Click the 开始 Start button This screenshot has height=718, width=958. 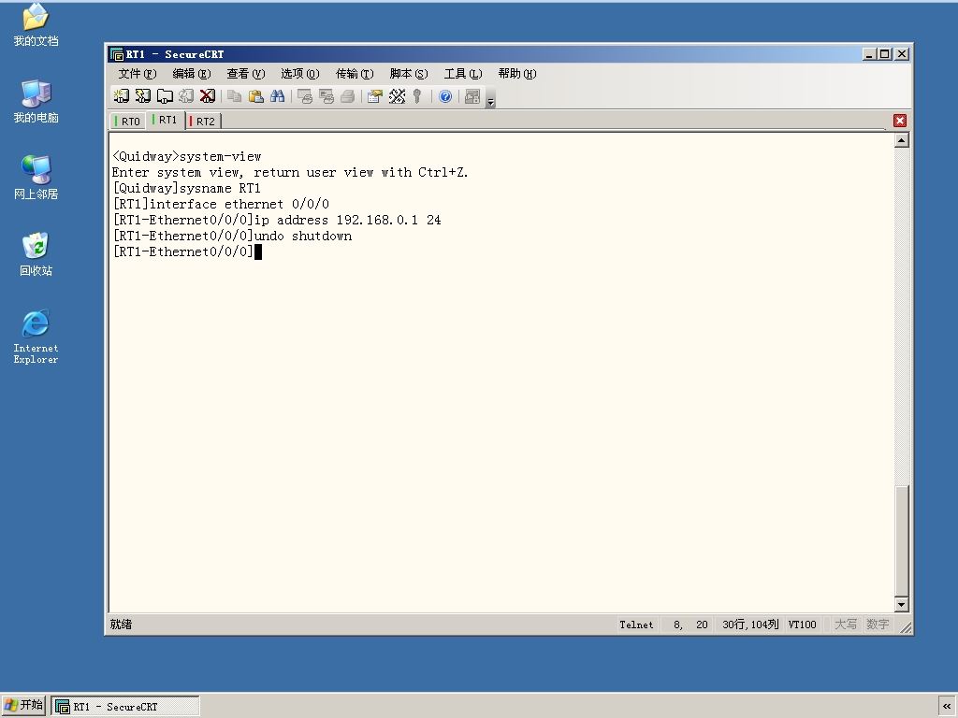tap(23, 705)
